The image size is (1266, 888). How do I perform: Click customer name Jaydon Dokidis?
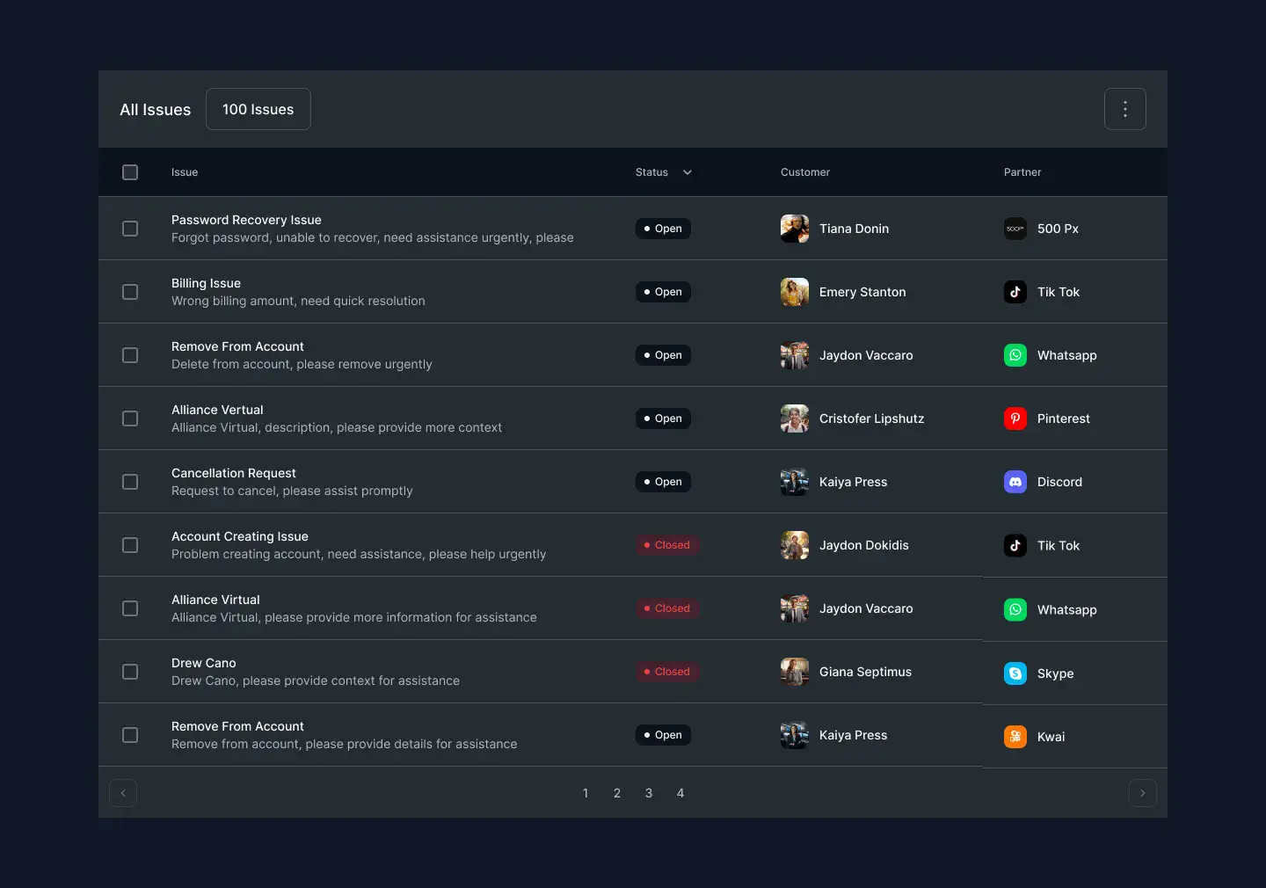864,545
